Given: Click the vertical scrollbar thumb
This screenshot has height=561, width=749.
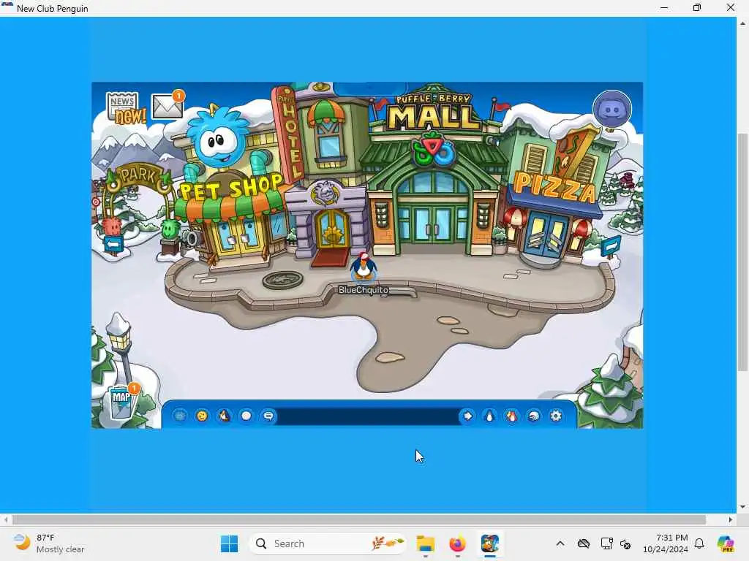Looking at the screenshot, I should [742, 252].
